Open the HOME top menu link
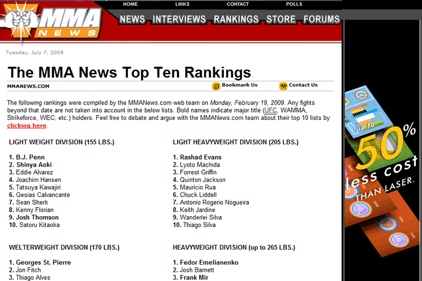422x281 pixels. (x=130, y=4)
